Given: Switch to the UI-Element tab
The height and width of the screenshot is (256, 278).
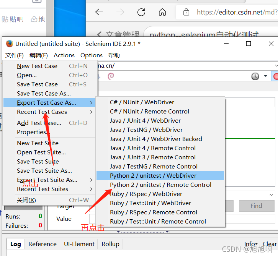Looking at the screenshot, I should pyautogui.click(x=79, y=244).
